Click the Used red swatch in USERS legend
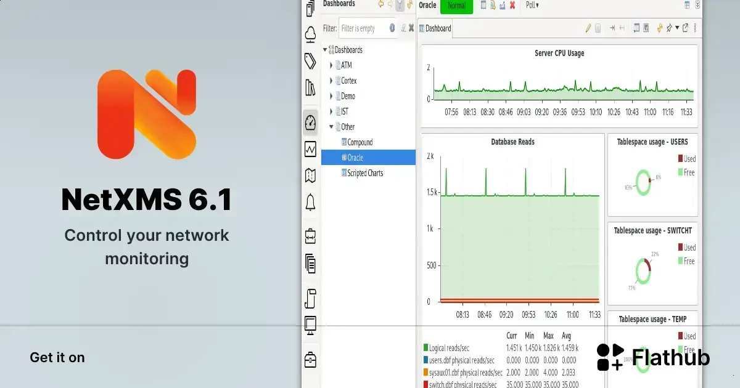 (680, 159)
